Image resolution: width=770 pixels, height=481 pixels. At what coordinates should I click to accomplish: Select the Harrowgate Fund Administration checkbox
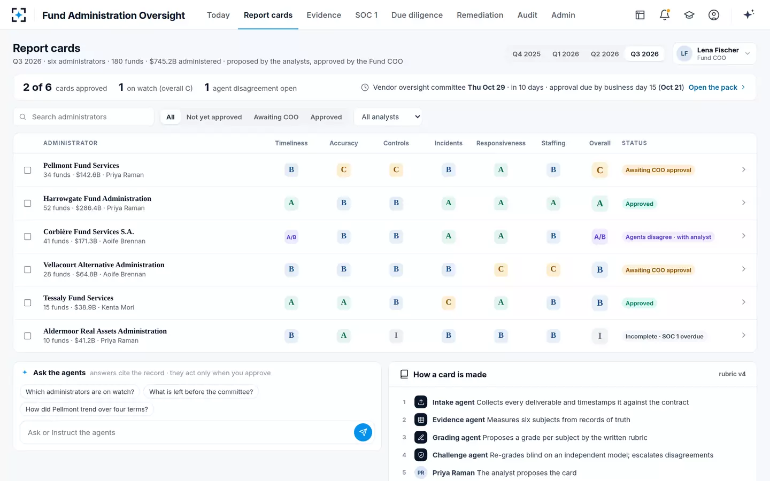[x=27, y=203]
